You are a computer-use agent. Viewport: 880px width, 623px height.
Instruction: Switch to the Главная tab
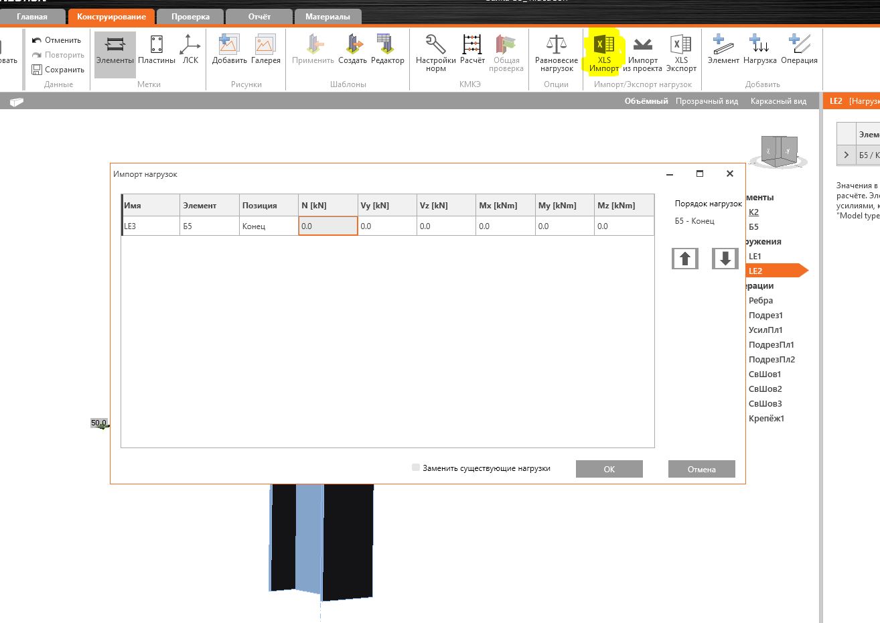pyautogui.click(x=32, y=17)
